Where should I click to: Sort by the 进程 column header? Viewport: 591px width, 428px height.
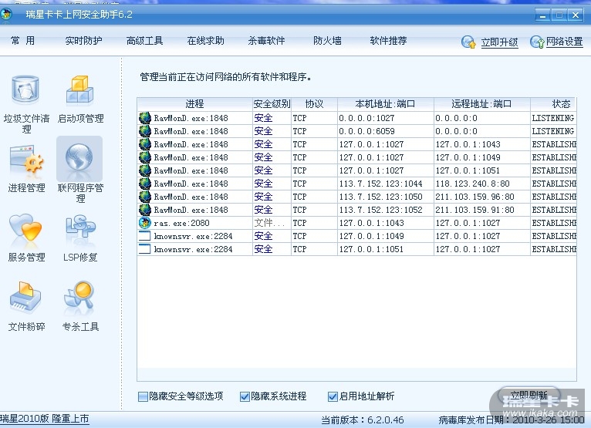point(195,104)
